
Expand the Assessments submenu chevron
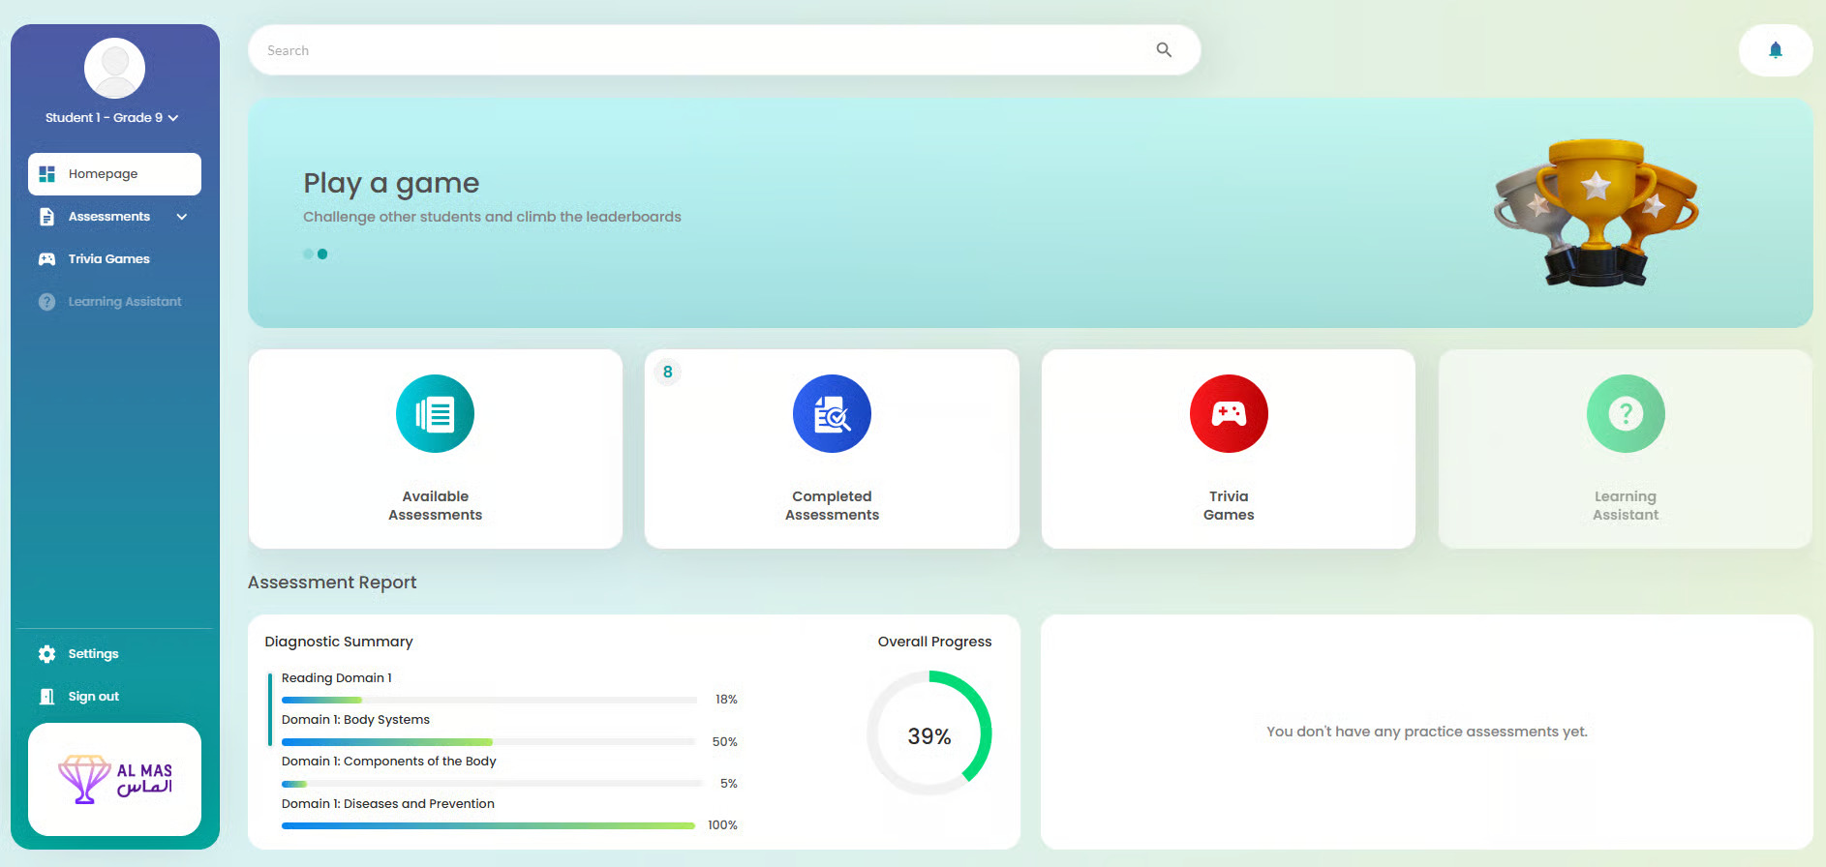(x=182, y=217)
